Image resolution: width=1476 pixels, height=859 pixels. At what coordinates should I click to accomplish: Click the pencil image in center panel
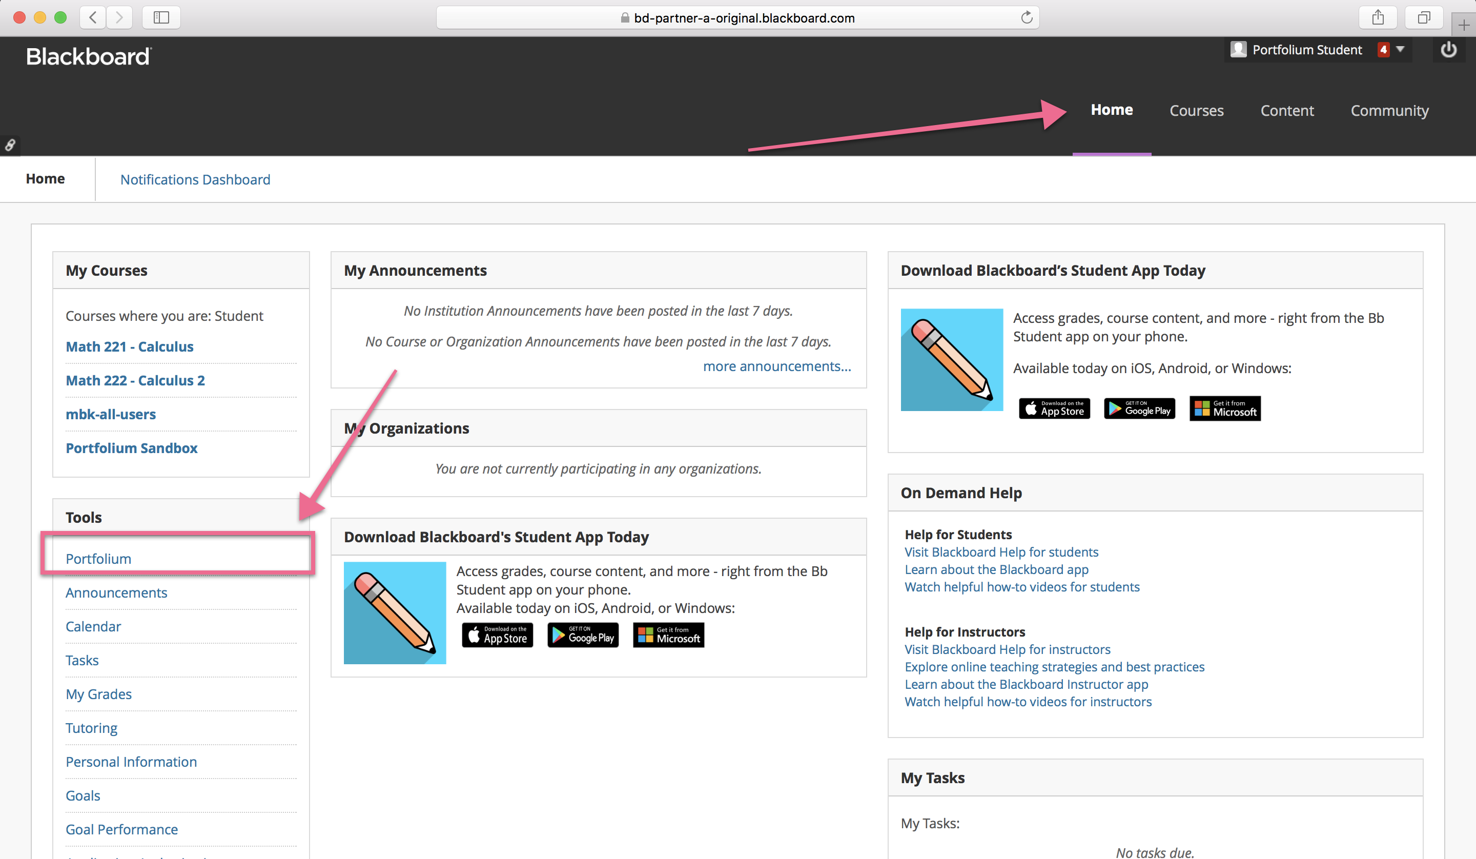click(395, 613)
